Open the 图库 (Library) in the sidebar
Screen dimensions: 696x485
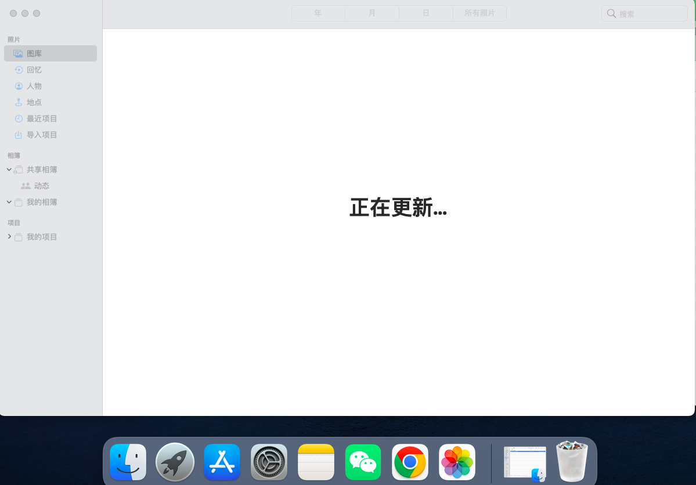coord(35,53)
